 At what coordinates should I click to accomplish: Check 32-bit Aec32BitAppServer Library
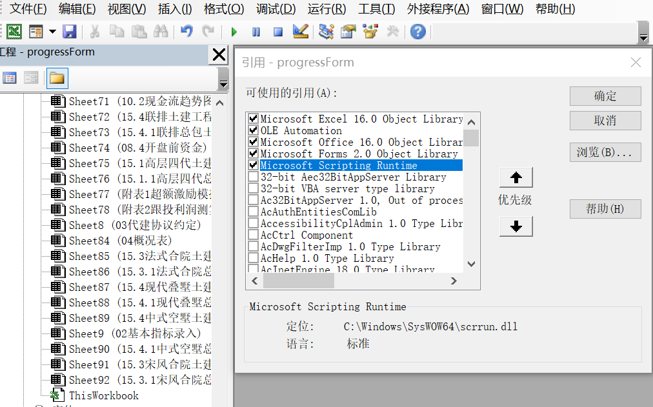(x=253, y=177)
